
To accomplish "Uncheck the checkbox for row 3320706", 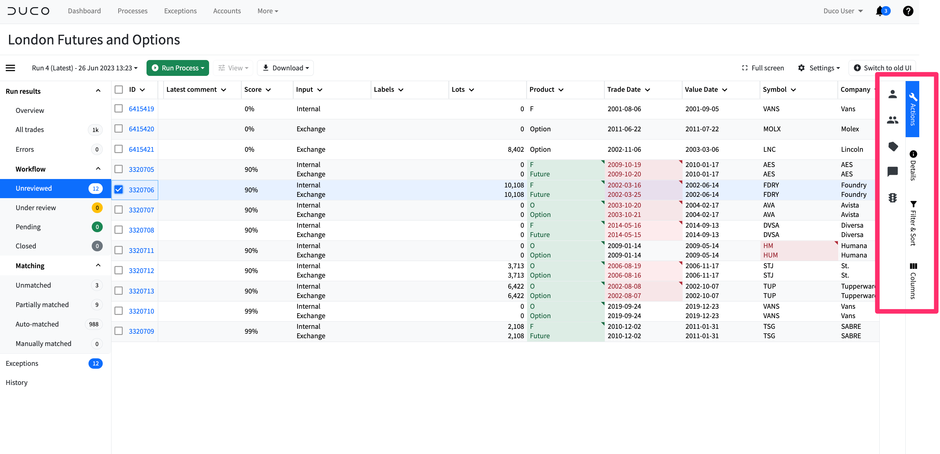I will [x=119, y=189].
